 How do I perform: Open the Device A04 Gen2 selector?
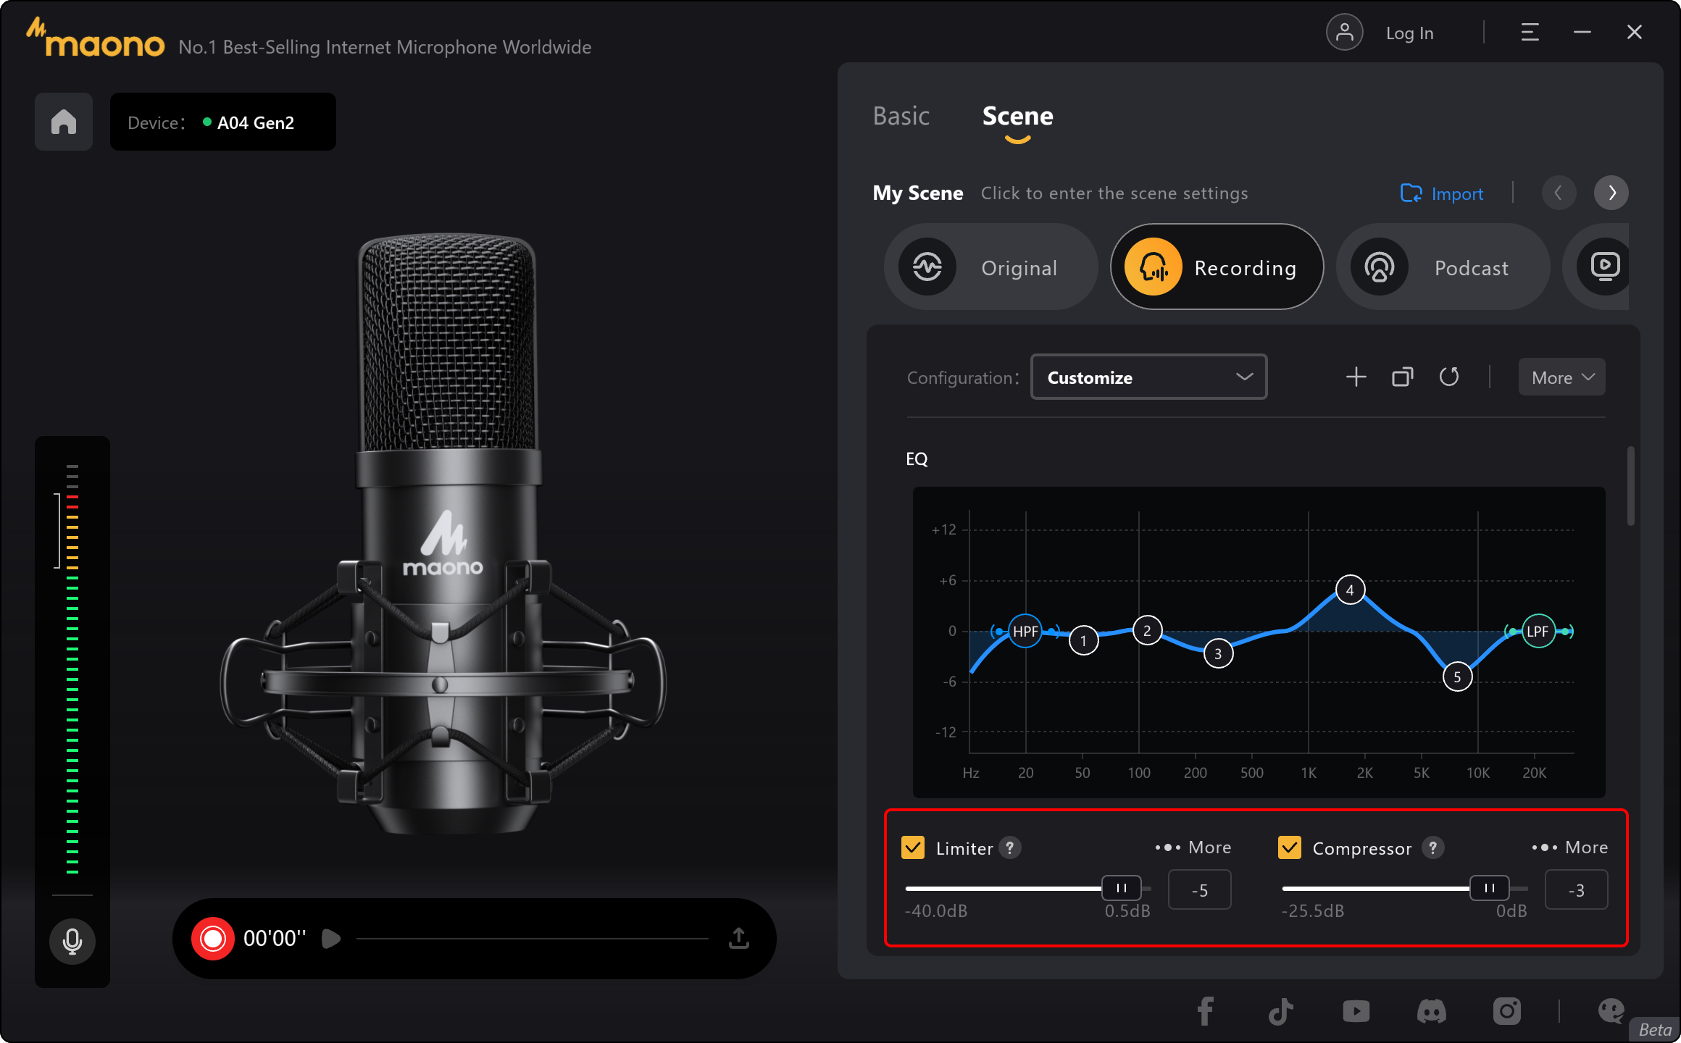pyautogui.click(x=223, y=122)
